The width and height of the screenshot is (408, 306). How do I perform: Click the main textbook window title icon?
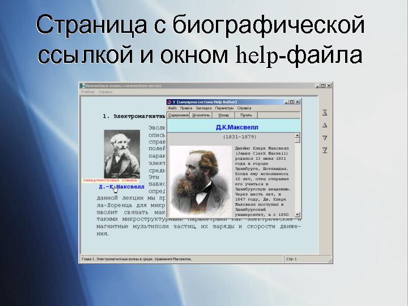coord(83,86)
